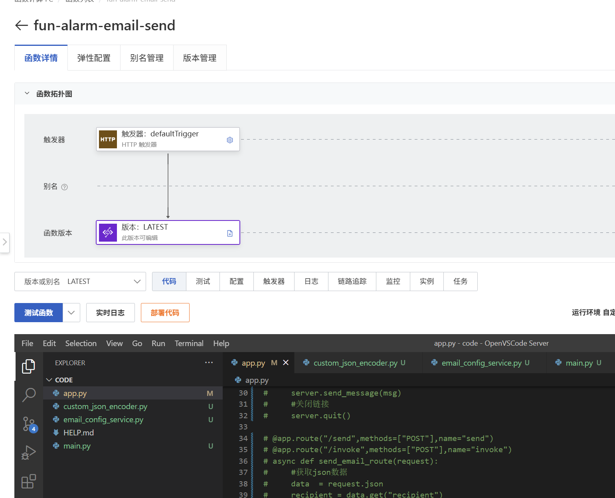The width and height of the screenshot is (615, 498).
Task: Click the 部署代码 button
Action: [x=165, y=313]
